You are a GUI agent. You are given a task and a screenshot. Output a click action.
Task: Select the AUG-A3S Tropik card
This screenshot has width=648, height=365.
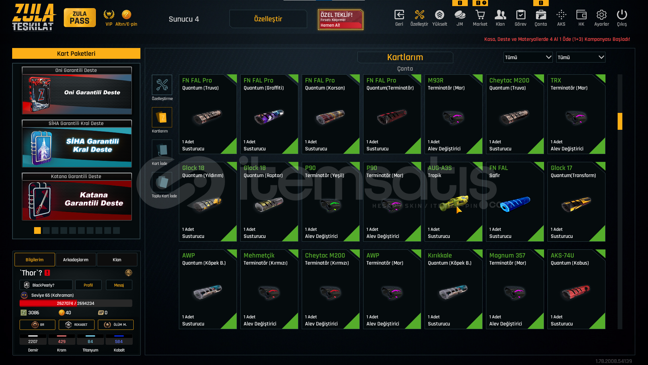coord(453,202)
